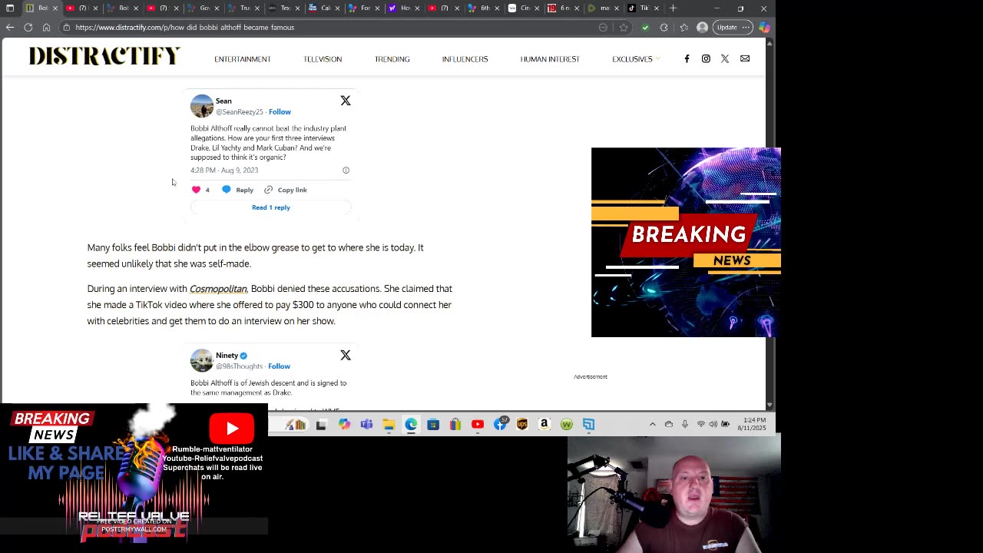The height and width of the screenshot is (553, 983).
Task: Click the email envelope icon in header
Action: coord(745,58)
